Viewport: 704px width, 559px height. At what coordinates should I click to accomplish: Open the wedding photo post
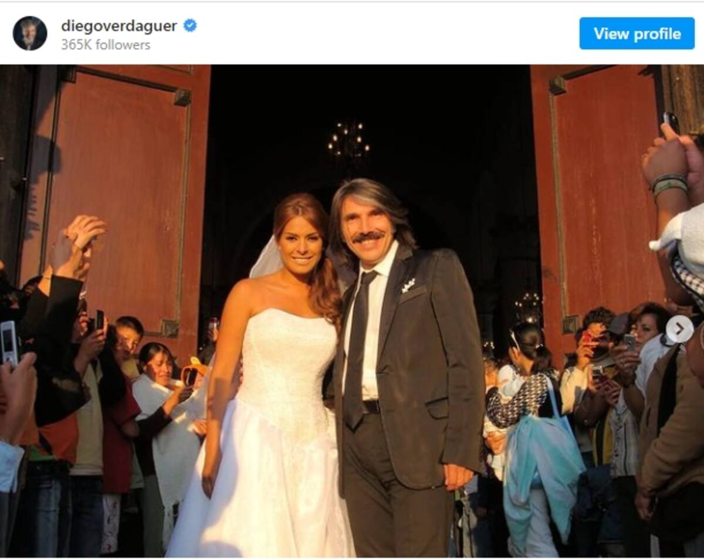(x=352, y=311)
